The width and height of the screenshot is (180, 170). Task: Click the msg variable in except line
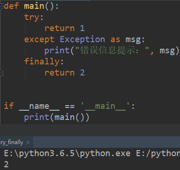[133, 39]
